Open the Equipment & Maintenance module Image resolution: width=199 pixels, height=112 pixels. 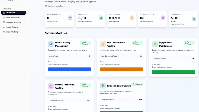pyautogui.click(x=174, y=72)
